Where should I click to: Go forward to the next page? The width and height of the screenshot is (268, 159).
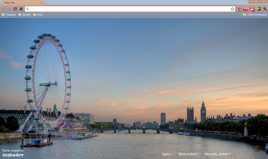click(9, 9)
